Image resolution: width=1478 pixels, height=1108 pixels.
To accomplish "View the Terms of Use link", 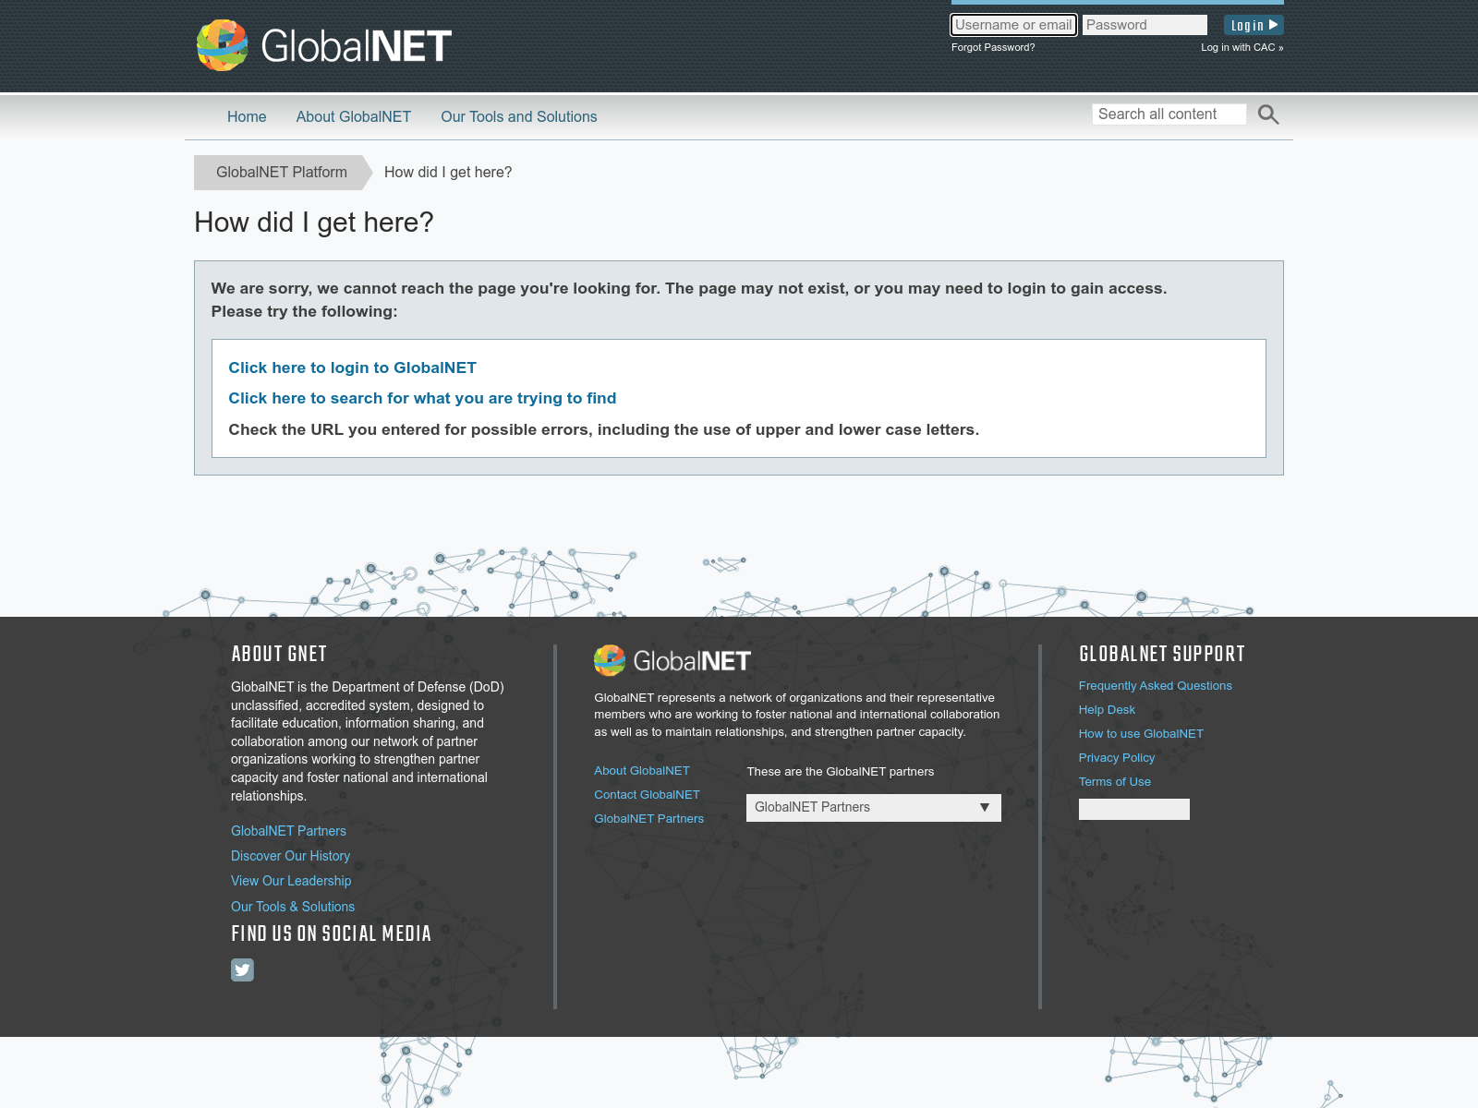I will click(x=1115, y=782).
